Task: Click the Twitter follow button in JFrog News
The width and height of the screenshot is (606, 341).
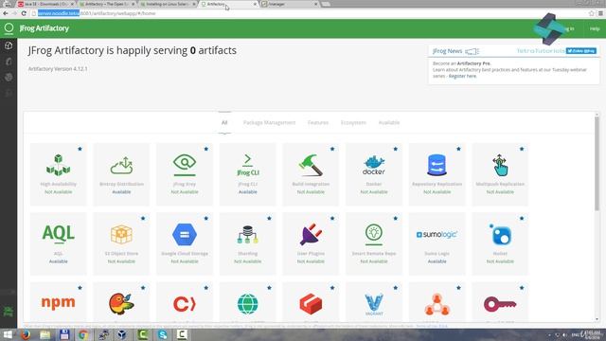Action: pos(580,50)
